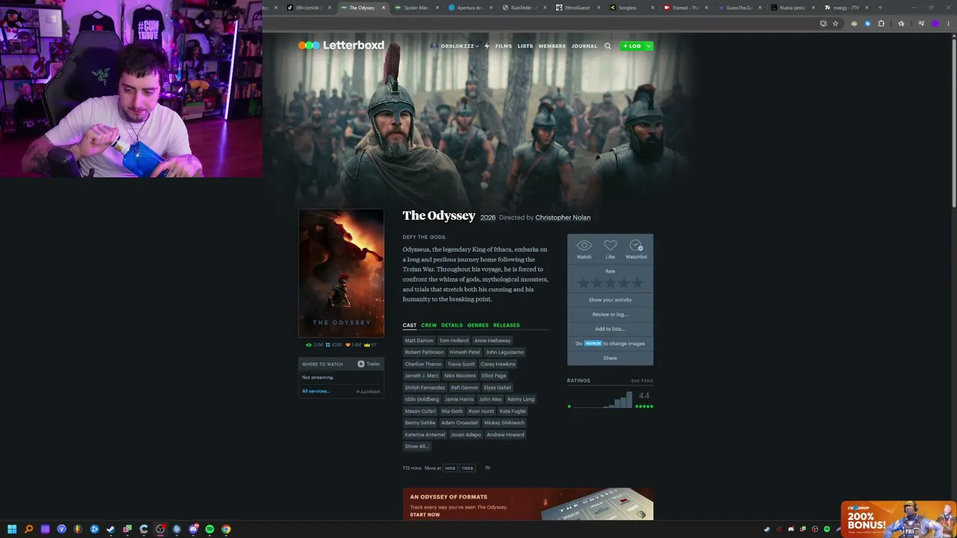Open Review or log…
Screen dimensions: 957x538
pos(610,315)
